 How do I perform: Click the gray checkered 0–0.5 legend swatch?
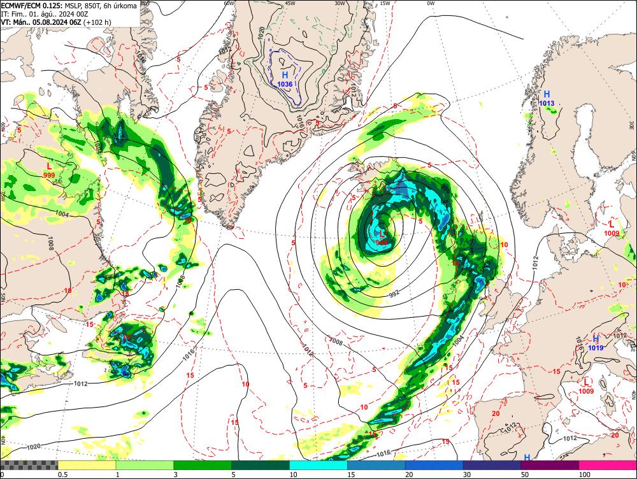[x=29, y=465]
